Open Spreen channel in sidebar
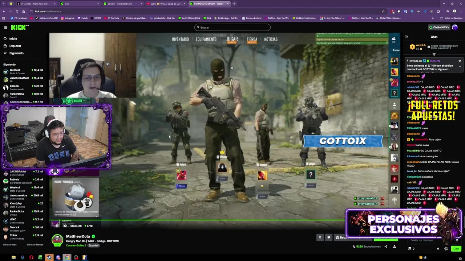The image size is (465, 261). pyautogui.click(x=23, y=87)
